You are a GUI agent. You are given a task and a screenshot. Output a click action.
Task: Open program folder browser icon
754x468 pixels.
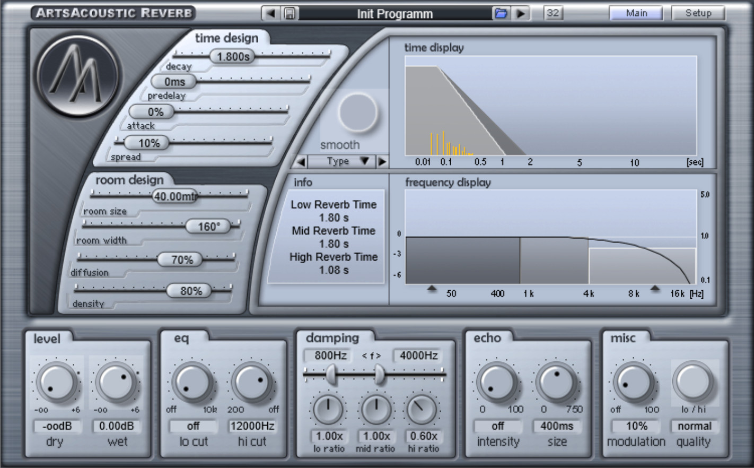[x=500, y=13]
